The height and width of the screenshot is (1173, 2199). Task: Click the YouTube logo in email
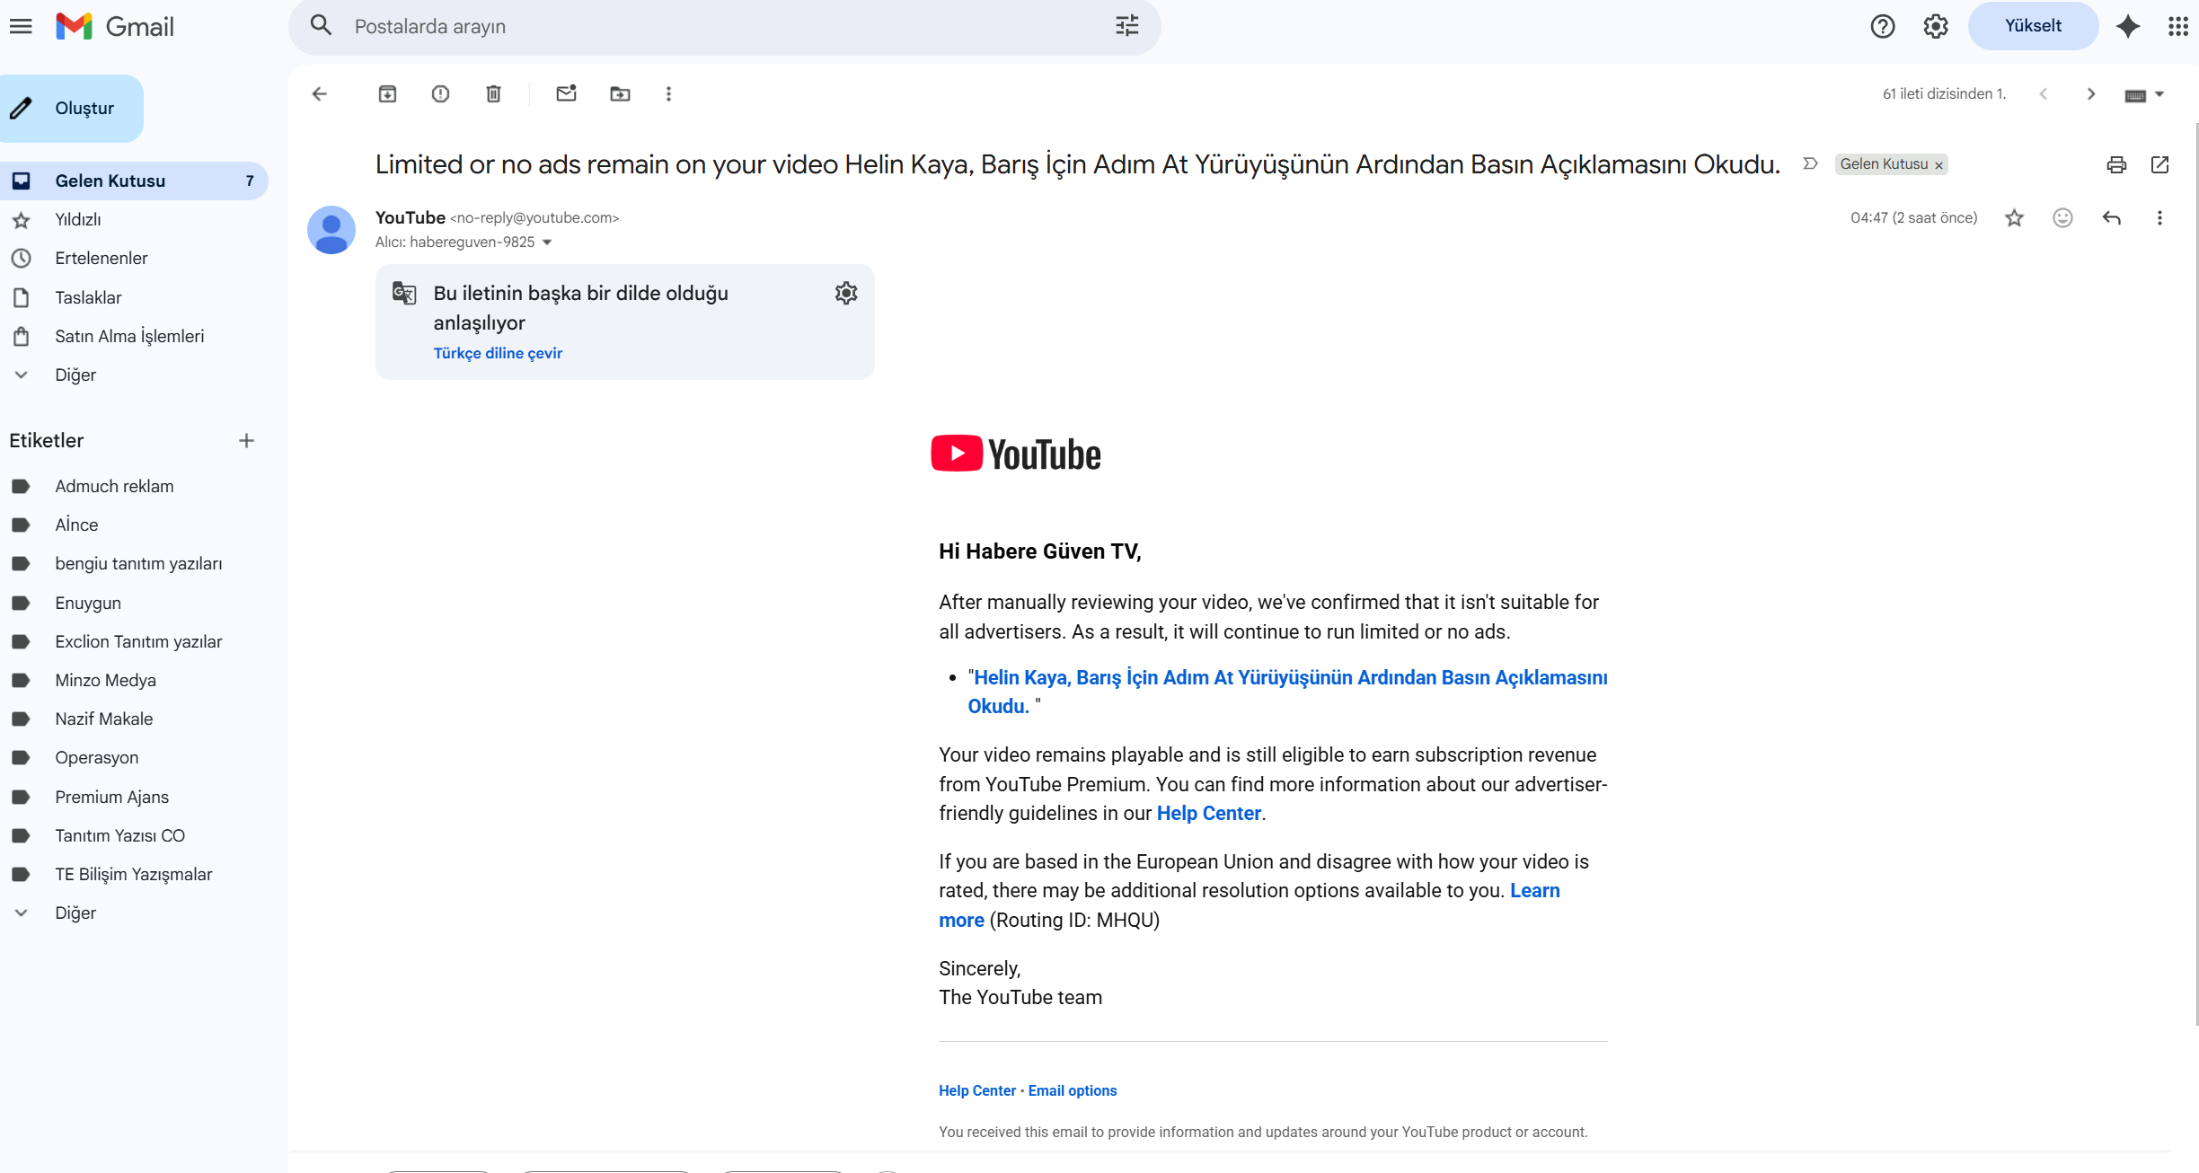click(x=1015, y=454)
